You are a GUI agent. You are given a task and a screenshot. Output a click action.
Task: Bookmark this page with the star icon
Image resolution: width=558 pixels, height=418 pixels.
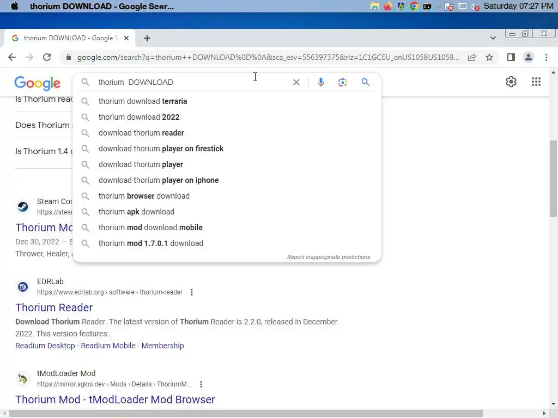(489, 57)
